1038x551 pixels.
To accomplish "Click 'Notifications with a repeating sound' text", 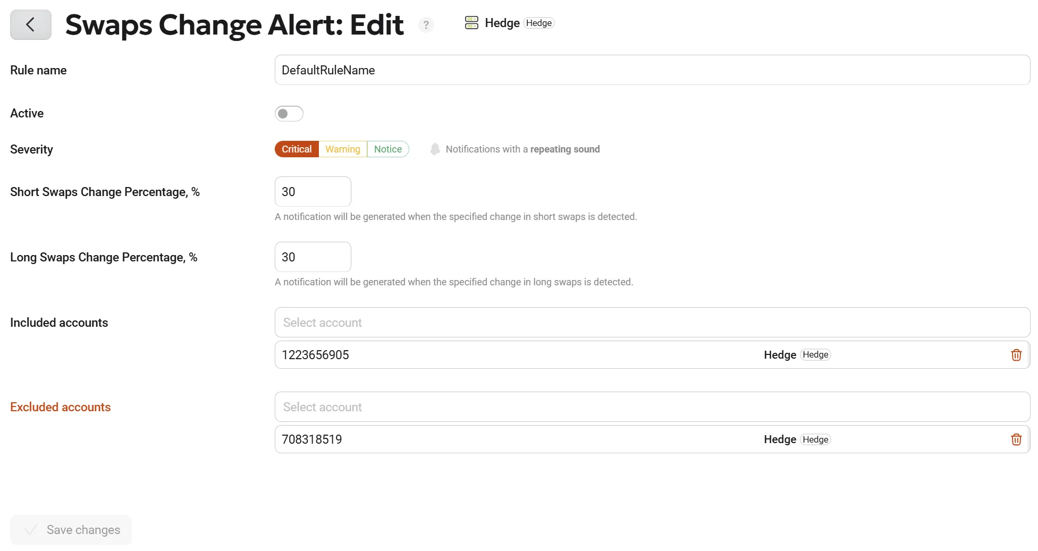I will tap(522, 149).
